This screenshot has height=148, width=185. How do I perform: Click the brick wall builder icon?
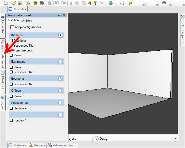130,3
